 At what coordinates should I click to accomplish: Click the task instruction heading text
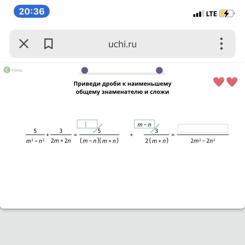(122, 88)
